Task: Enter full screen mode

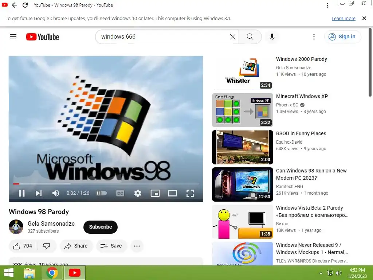Action: click(190, 193)
